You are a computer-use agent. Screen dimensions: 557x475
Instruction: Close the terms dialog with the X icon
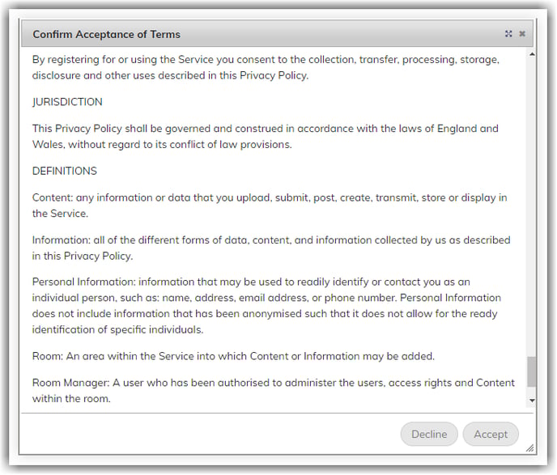522,34
